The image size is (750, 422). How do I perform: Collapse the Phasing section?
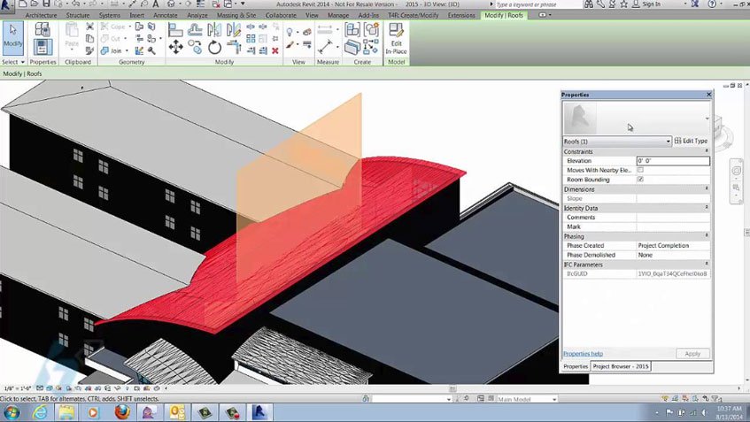point(706,236)
